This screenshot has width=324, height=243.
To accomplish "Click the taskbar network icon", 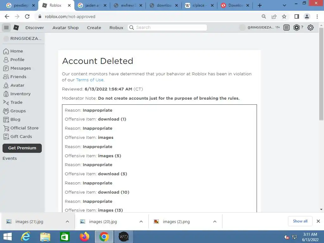I will pyautogui.click(x=294, y=237).
